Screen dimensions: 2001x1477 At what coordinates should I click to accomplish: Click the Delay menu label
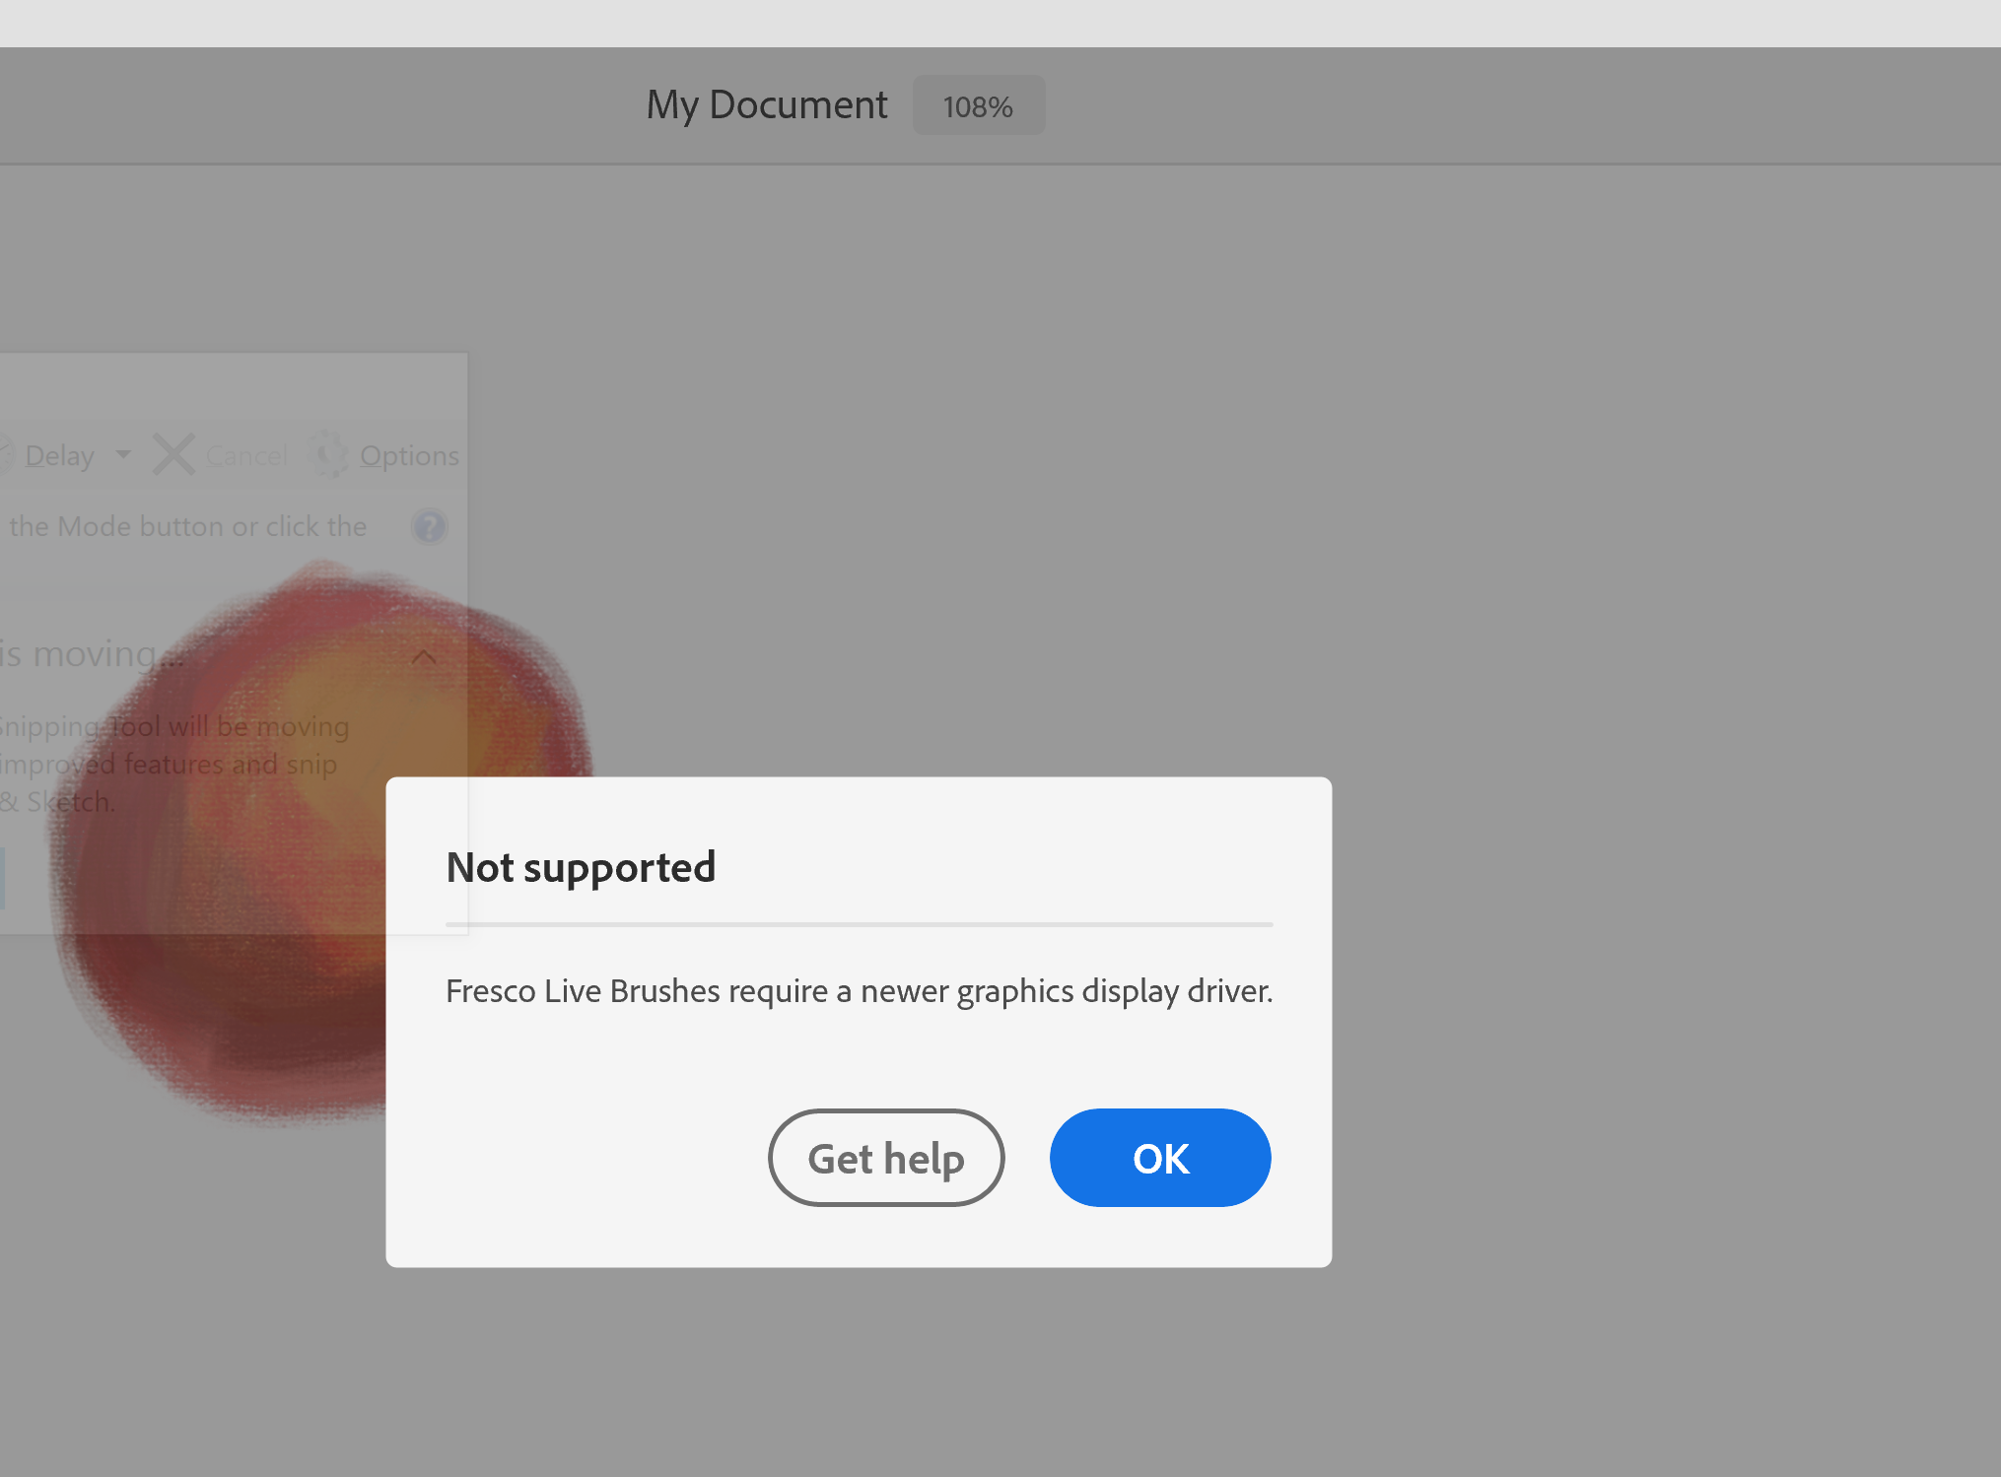59,455
